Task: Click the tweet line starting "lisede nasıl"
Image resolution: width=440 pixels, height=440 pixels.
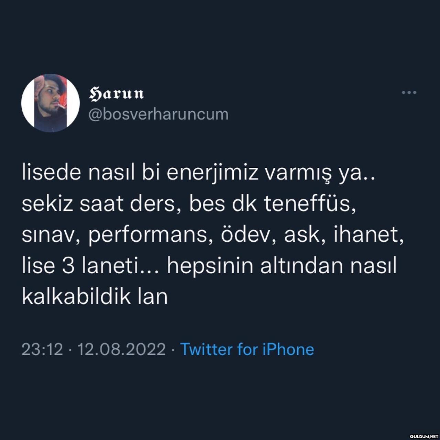Action: pos(198,173)
